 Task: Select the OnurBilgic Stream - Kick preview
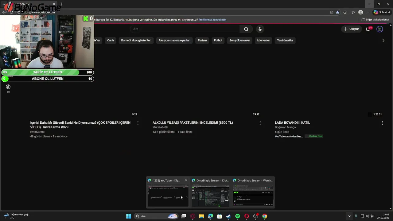[210, 192]
